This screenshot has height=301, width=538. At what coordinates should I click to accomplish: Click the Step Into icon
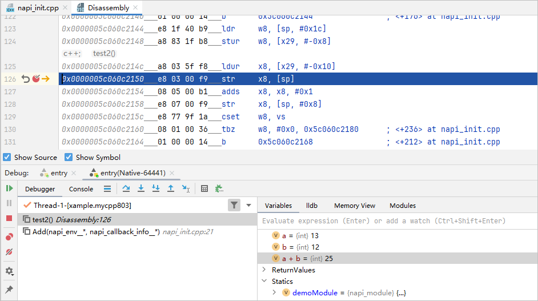point(140,188)
